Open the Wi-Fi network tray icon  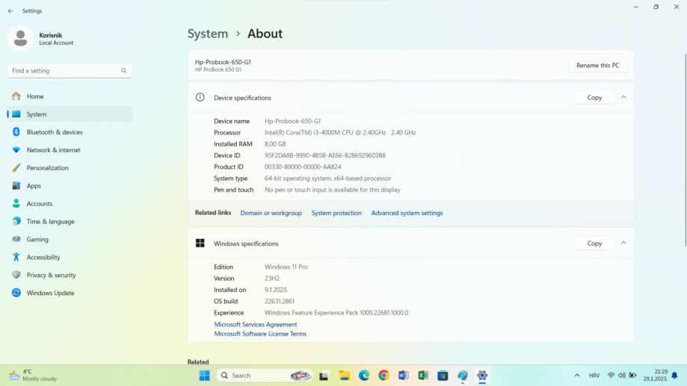click(611, 376)
